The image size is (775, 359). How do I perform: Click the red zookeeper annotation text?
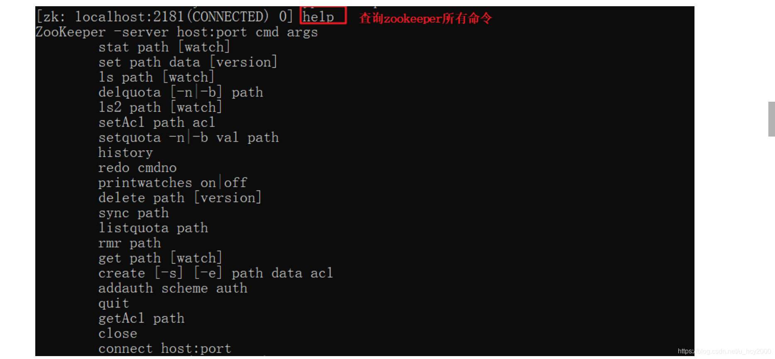point(425,18)
